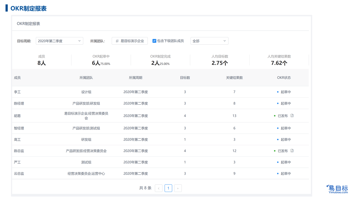Screen dimensions: 353x198
Task: Click the 易目标演示企业 team selector button
Action: [x=130, y=41]
